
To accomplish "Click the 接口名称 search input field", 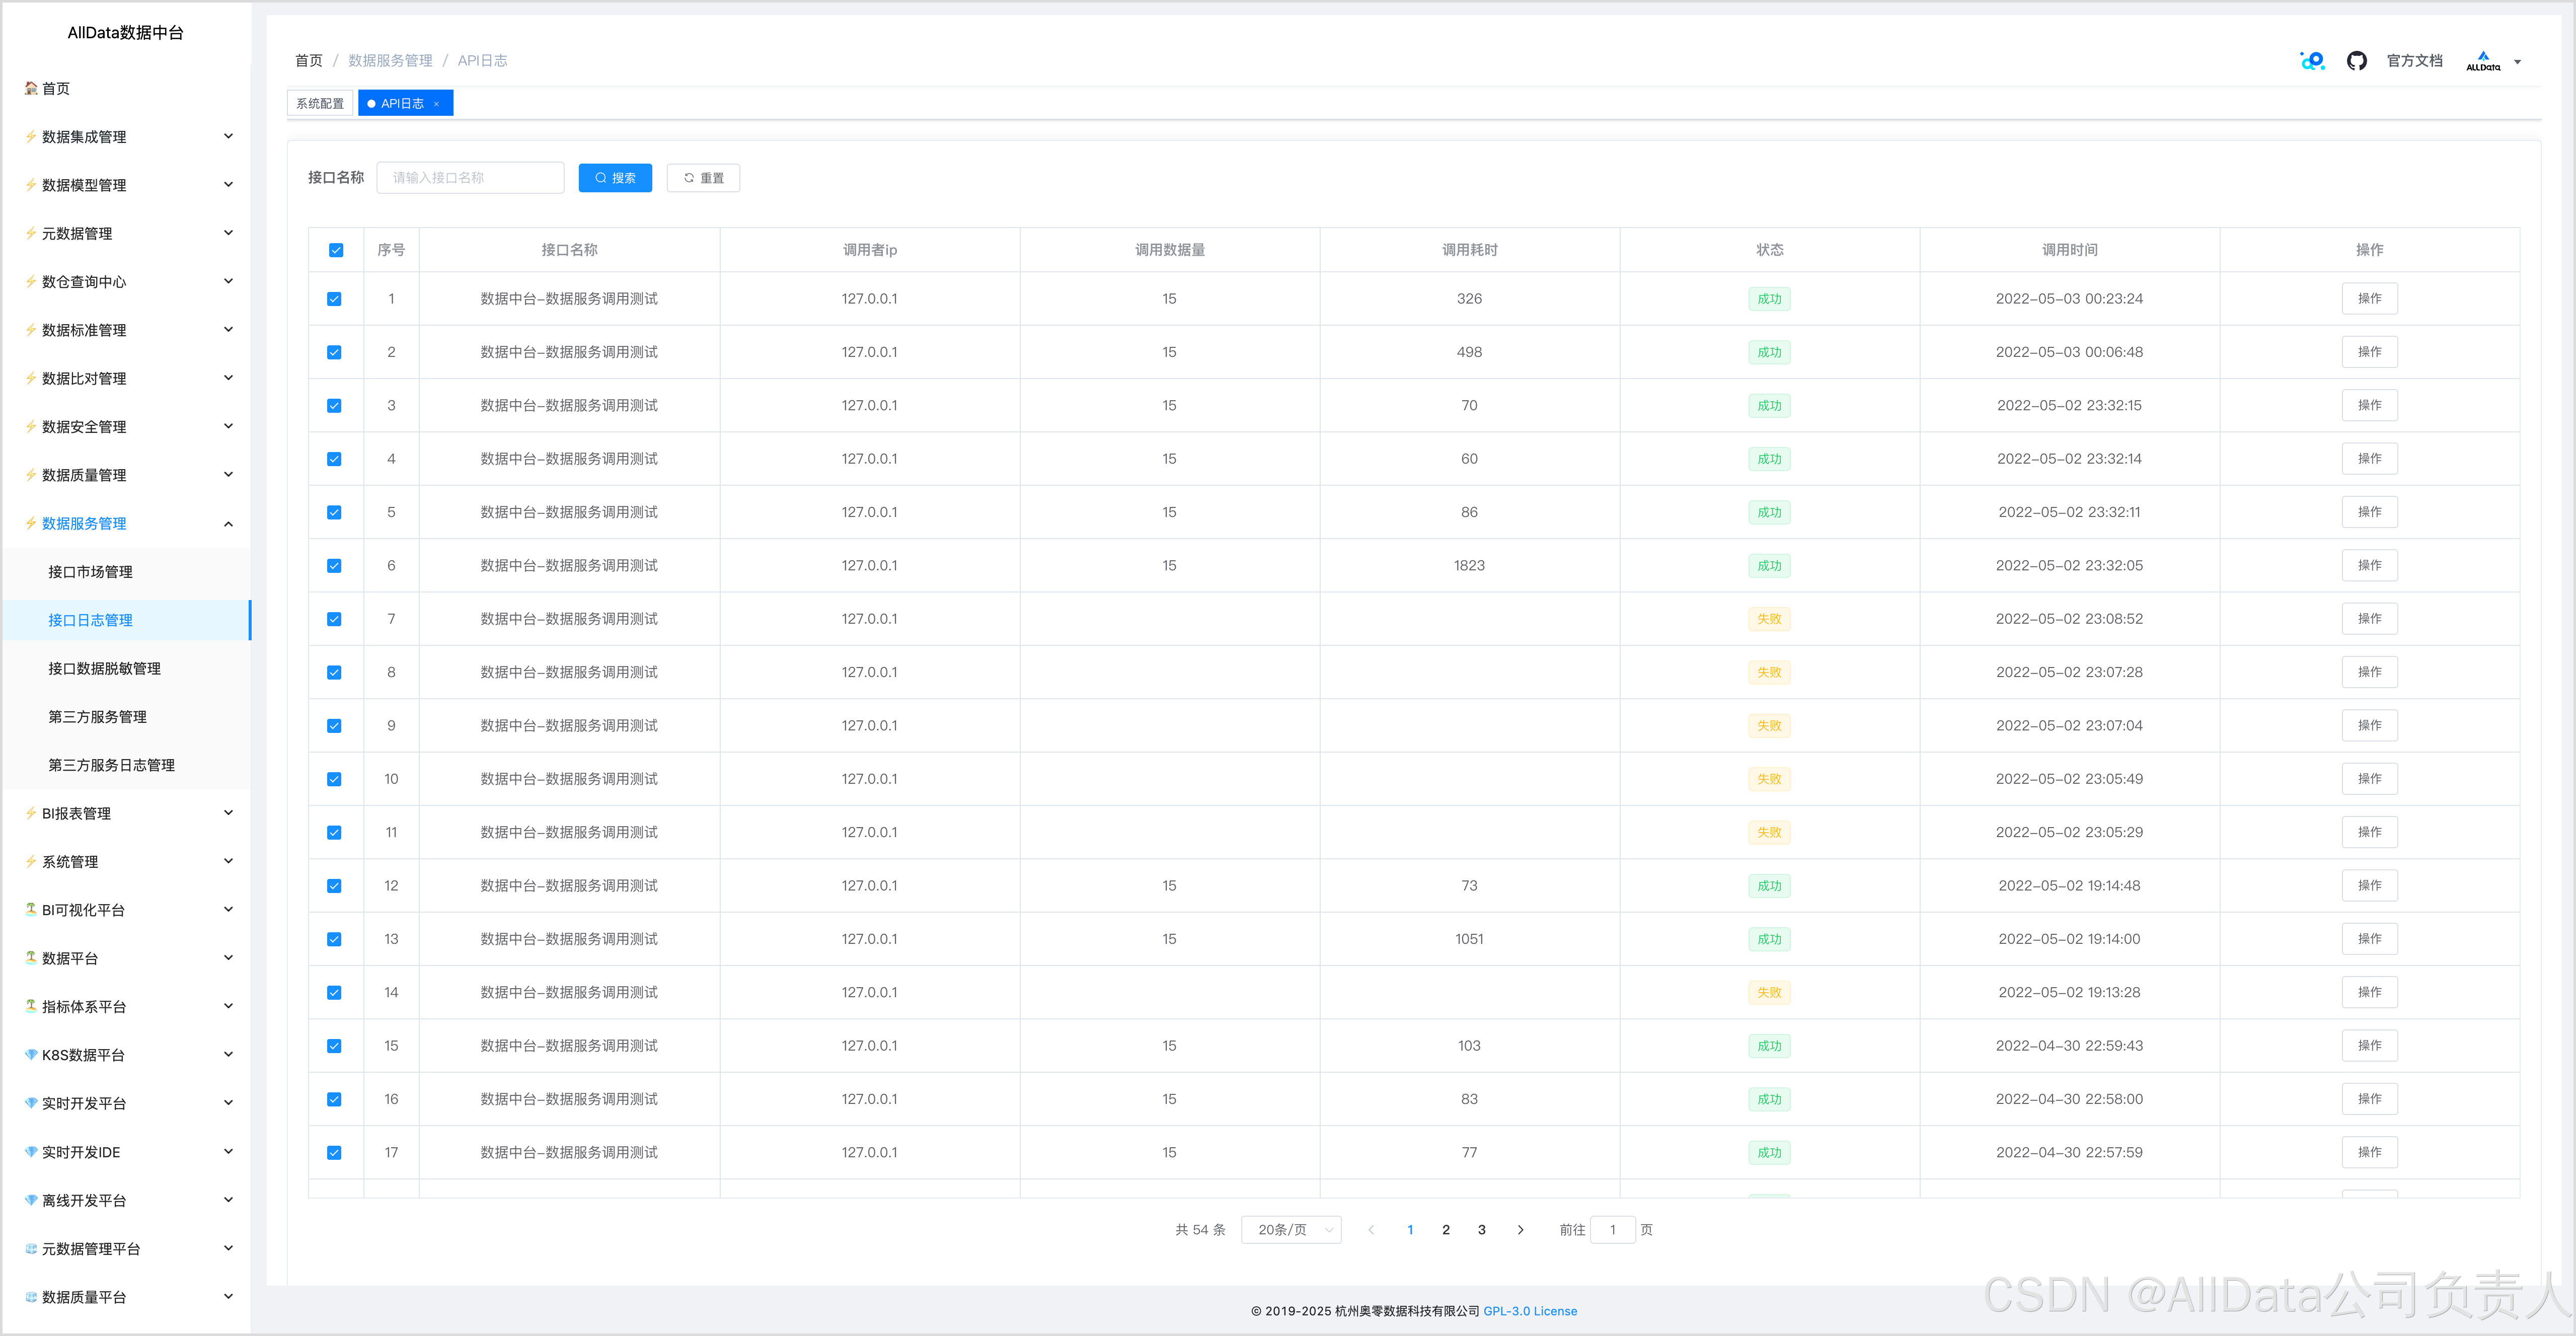I will pos(470,178).
